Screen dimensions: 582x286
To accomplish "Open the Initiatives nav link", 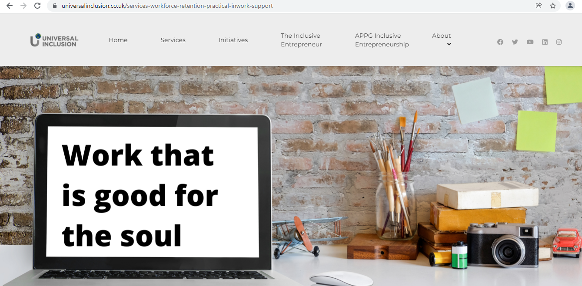I will click(x=233, y=40).
